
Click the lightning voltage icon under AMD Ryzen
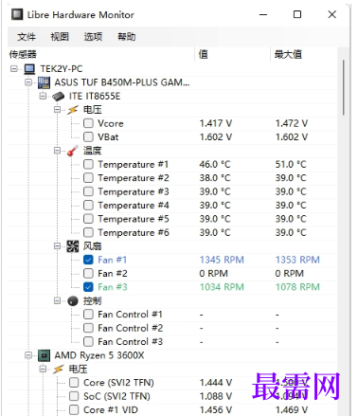[x=59, y=369]
